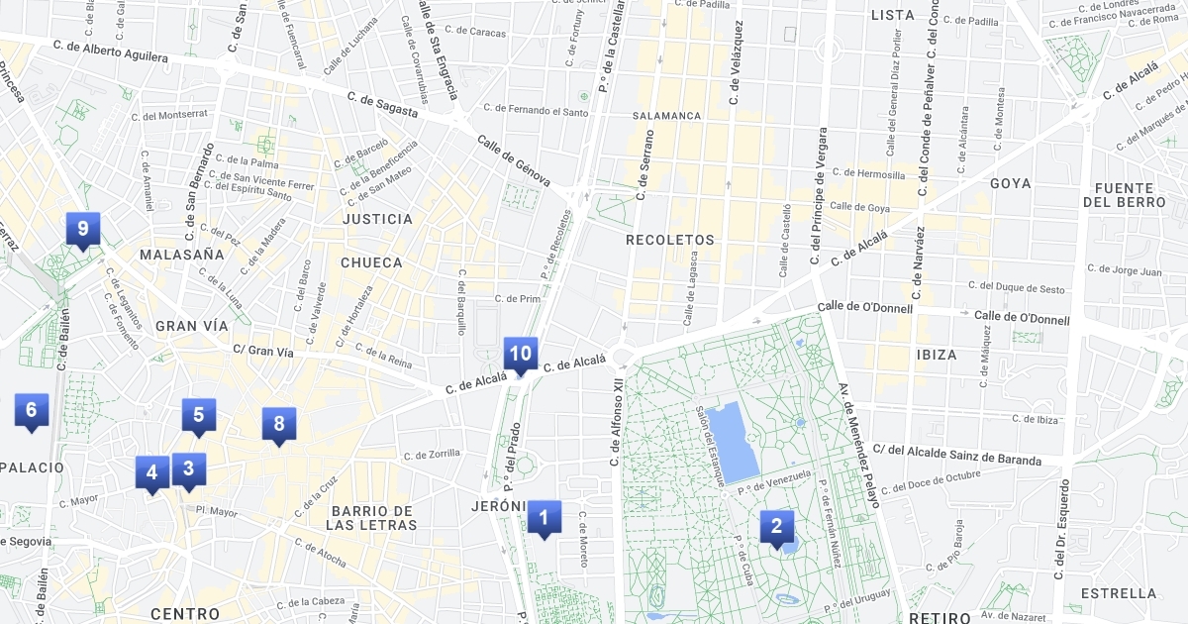Click the CHUECA neighborhood label

(371, 262)
